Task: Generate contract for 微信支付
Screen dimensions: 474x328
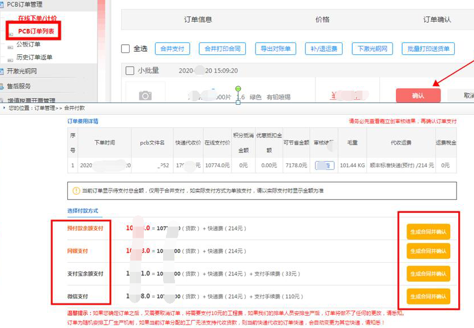Action: pyautogui.click(x=428, y=296)
